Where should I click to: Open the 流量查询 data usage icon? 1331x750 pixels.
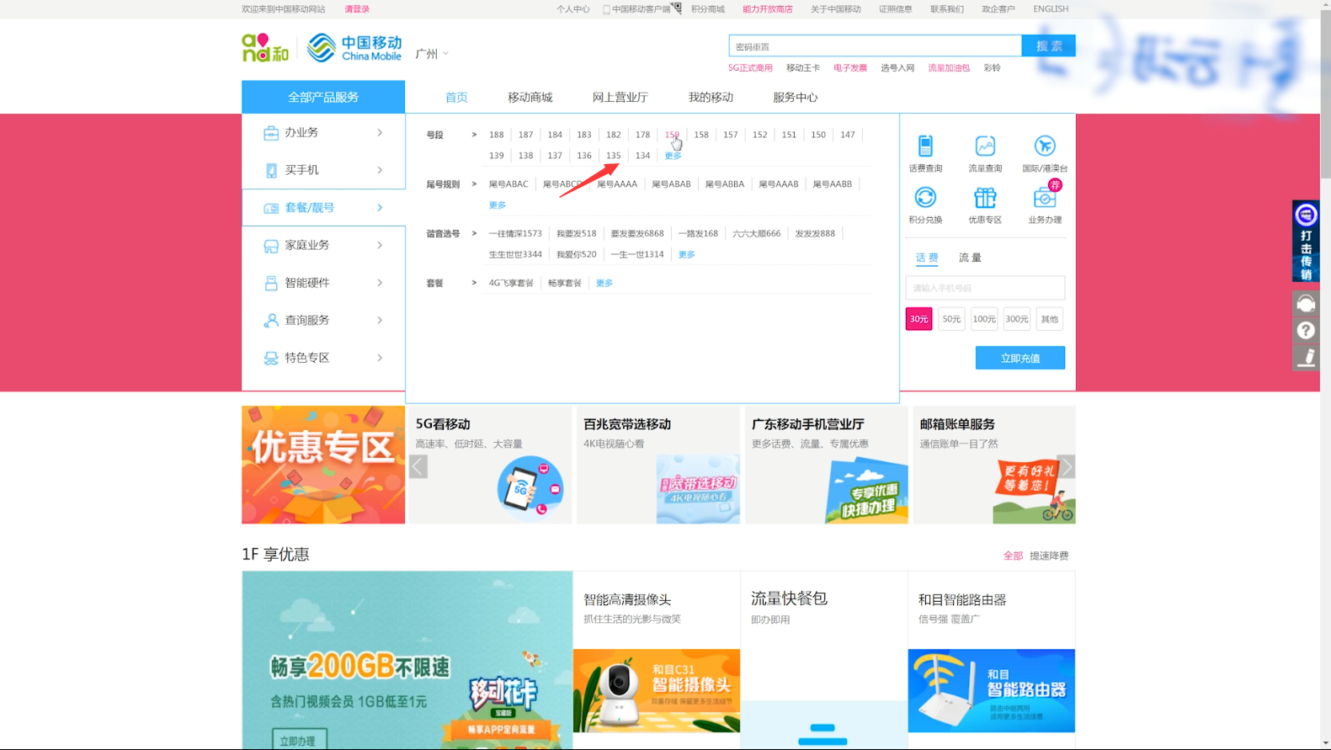(985, 146)
